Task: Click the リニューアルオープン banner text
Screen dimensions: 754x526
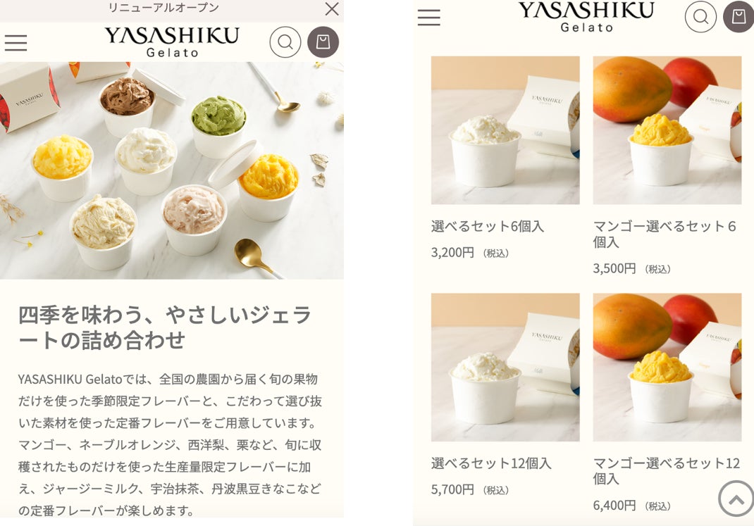Action: point(163,8)
